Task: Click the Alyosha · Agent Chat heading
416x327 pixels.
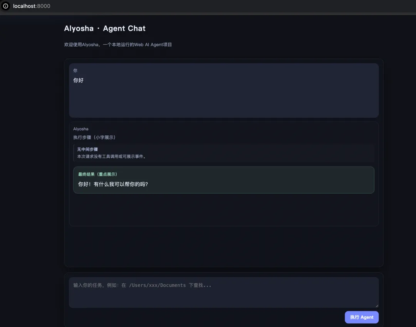Action: point(105,29)
